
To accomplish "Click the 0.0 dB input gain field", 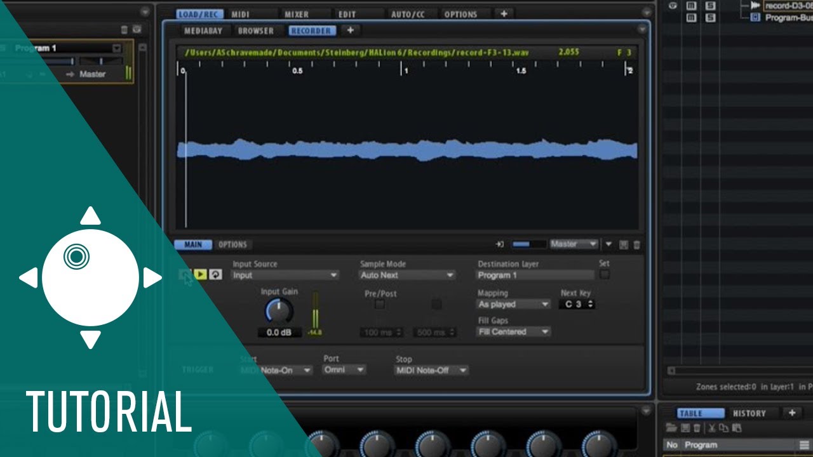I will [279, 333].
